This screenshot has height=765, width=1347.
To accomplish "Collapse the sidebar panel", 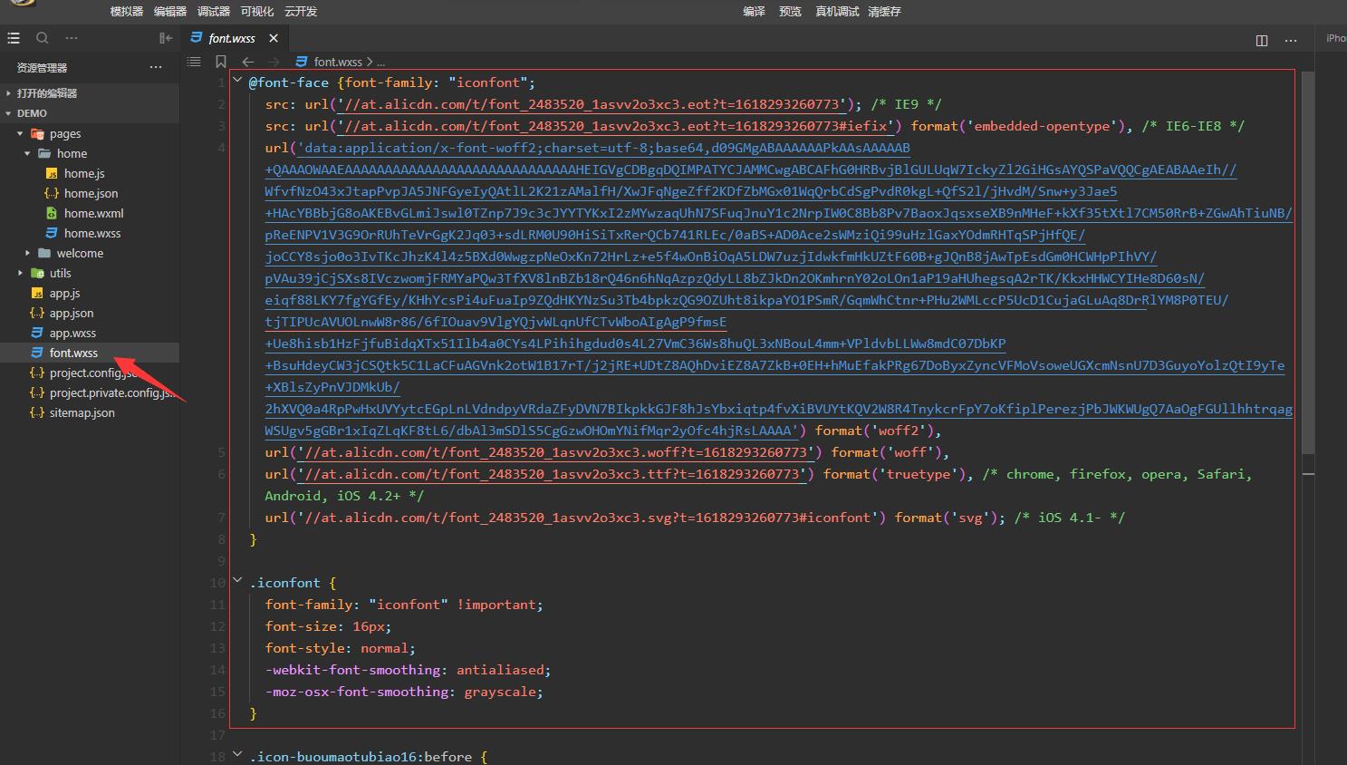I will tap(166, 38).
